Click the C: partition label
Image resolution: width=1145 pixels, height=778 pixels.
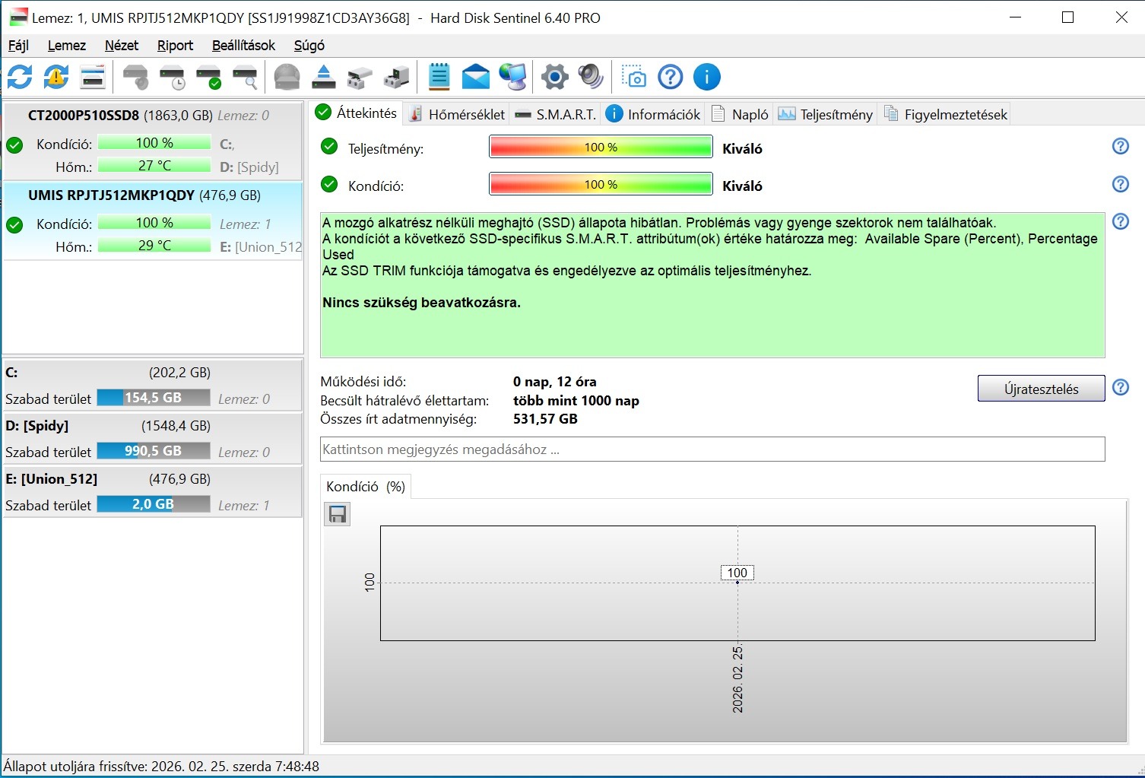pyautogui.click(x=11, y=373)
